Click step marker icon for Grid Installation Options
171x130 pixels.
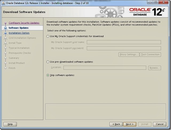5,38
